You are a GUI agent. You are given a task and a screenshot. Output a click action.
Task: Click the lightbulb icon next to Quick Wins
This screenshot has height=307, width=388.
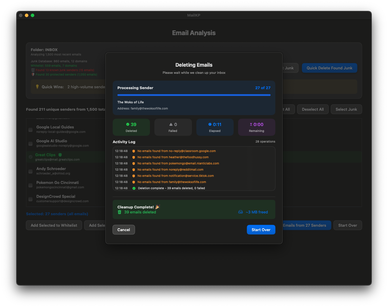click(x=37, y=87)
